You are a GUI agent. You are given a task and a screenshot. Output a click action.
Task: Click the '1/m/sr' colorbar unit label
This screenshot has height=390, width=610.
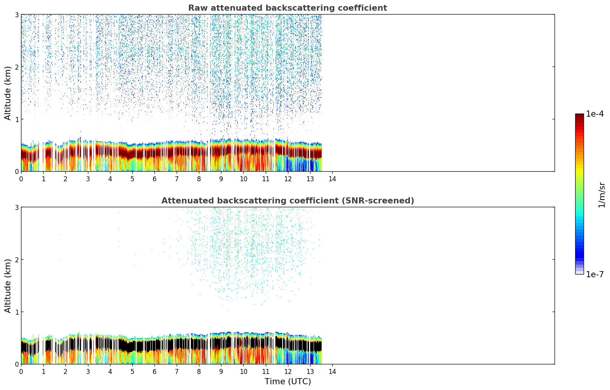click(602, 195)
